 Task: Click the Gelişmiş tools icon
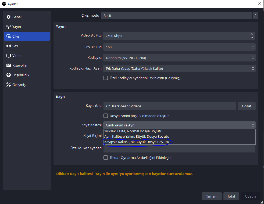[8, 85]
